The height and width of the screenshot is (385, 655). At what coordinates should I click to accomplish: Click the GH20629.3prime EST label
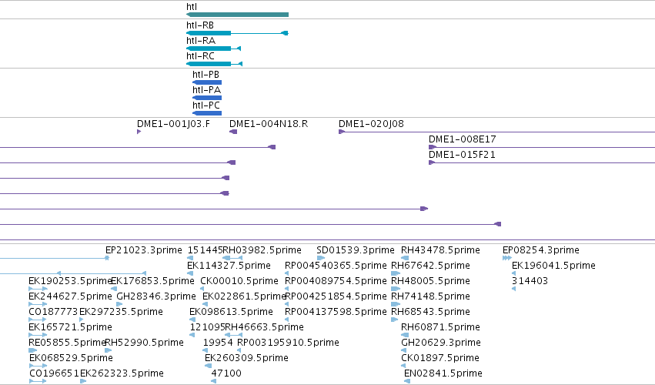pyautogui.click(x=441, y=343)
